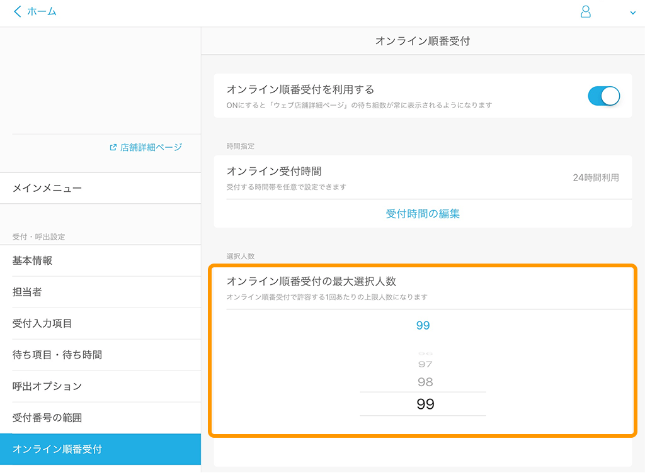Open 受付番号の範囲 settings

100,418
